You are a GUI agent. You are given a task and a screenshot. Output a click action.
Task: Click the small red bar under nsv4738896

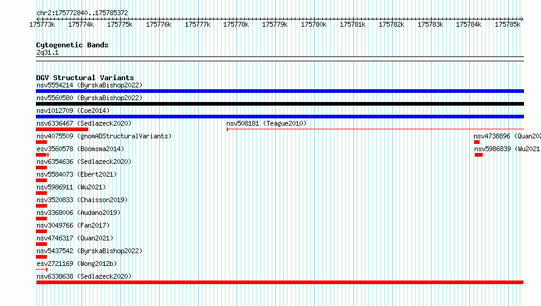point(477,142)
